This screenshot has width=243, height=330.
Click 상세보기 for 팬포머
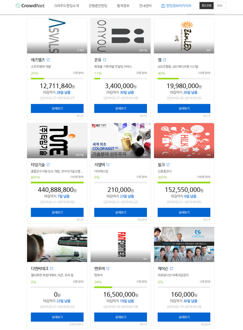coord(121,317)
